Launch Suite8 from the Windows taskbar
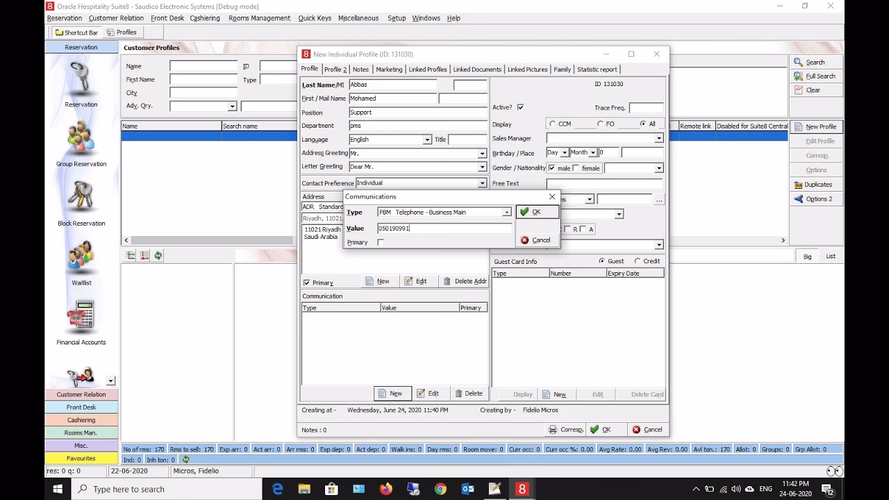This screenshot has height=500, width=889. 521,488
